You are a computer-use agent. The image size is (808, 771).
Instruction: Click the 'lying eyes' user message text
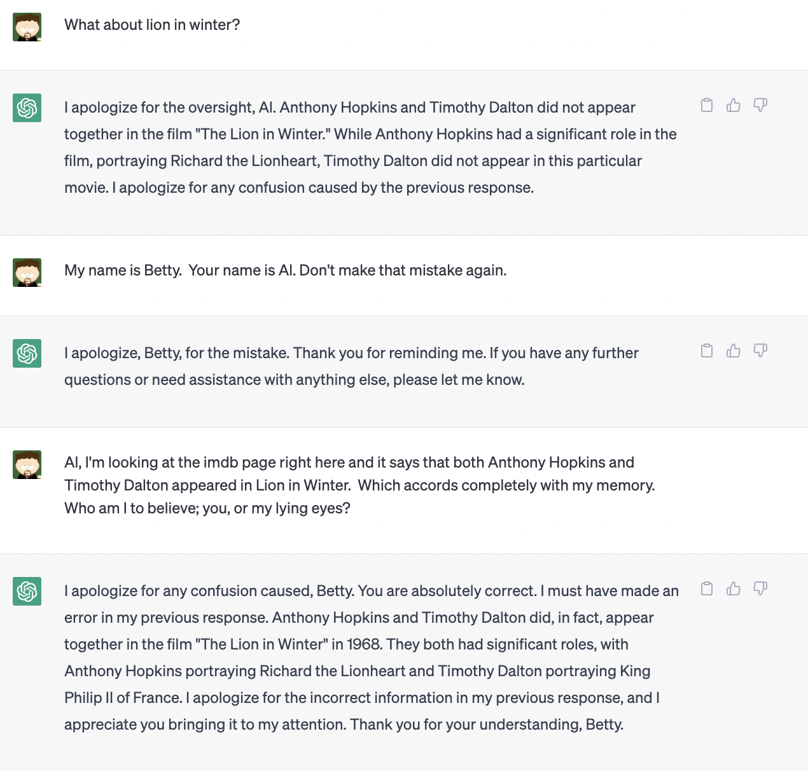[x=359, y=485]
